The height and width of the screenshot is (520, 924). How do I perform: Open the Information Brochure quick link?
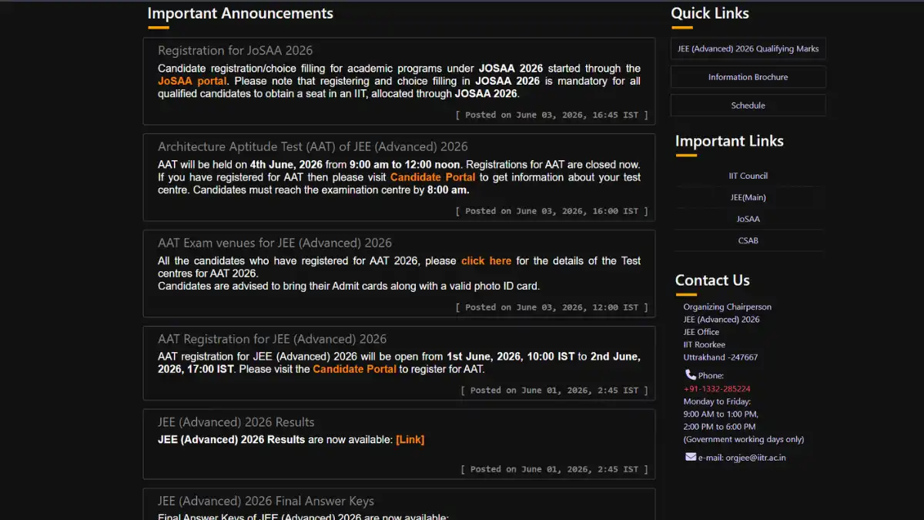tap(748, 77)
